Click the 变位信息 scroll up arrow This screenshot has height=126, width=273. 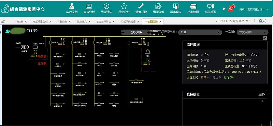pyautogui.click(x=262, y=101)
